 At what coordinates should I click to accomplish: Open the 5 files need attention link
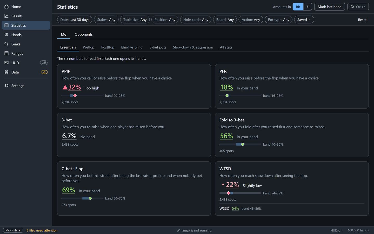(x=42, y=230)
